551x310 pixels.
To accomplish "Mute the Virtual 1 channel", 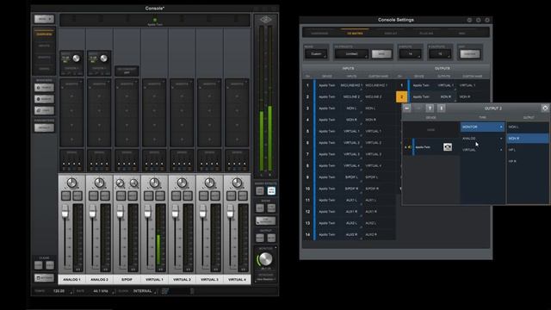I will 160,195.
